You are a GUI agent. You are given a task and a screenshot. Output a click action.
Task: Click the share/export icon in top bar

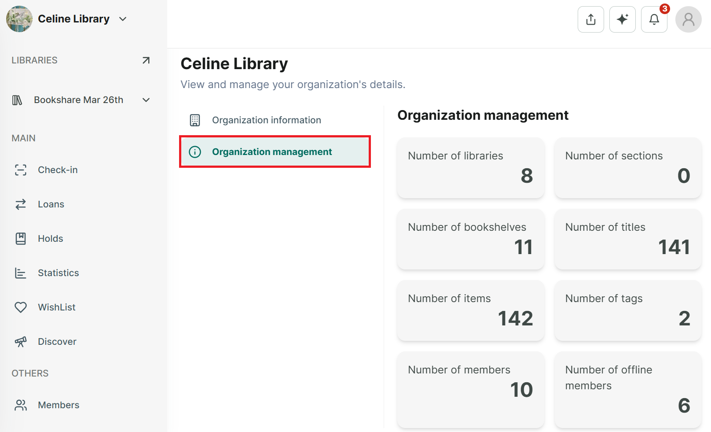click(590, 19)
